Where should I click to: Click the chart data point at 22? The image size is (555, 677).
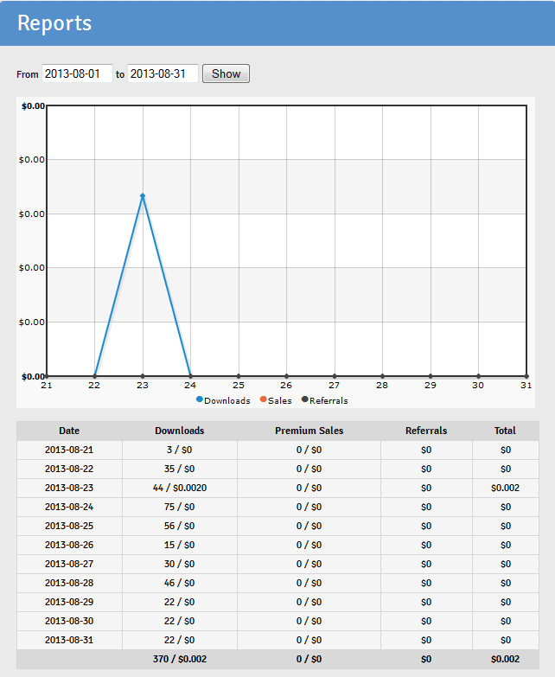(94, 376)
